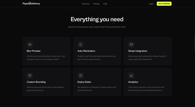Go to the FAQ section link
The image size is (195, 107).
point(105,4)
